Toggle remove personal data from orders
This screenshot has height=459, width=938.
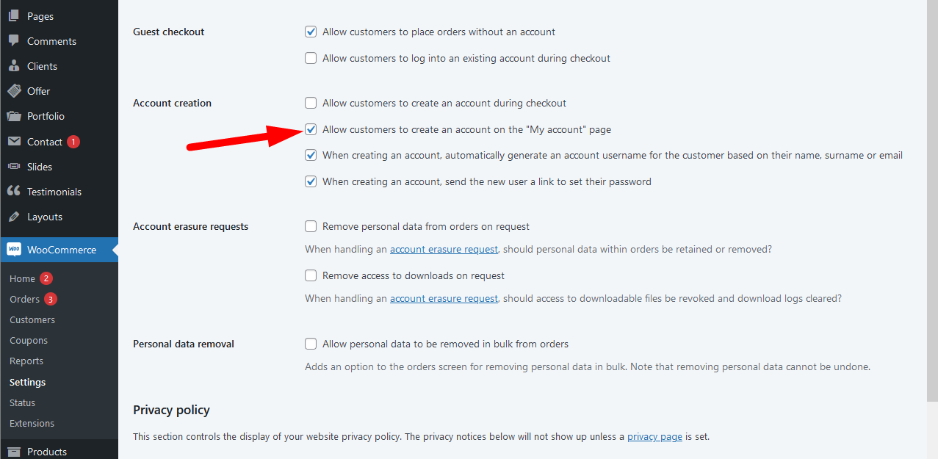[x=311, y=226]
